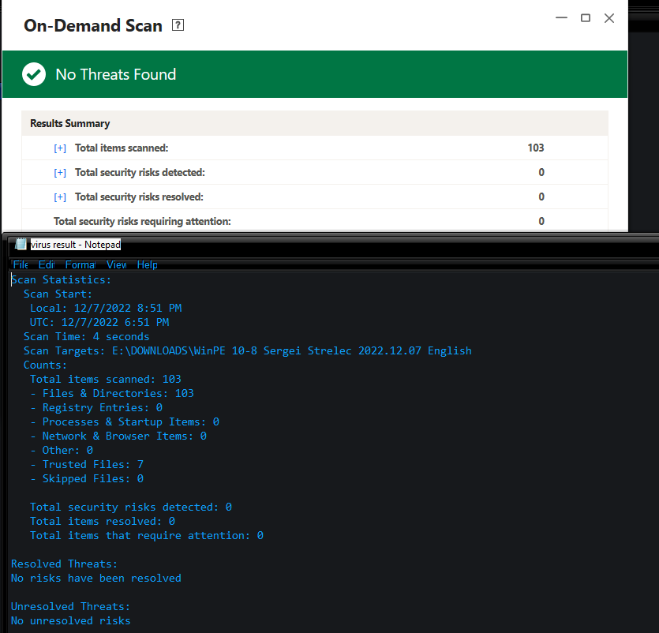Close the On-Demand Scan window
This screenshot has width=659, height=633.
[x=609, y=18]
